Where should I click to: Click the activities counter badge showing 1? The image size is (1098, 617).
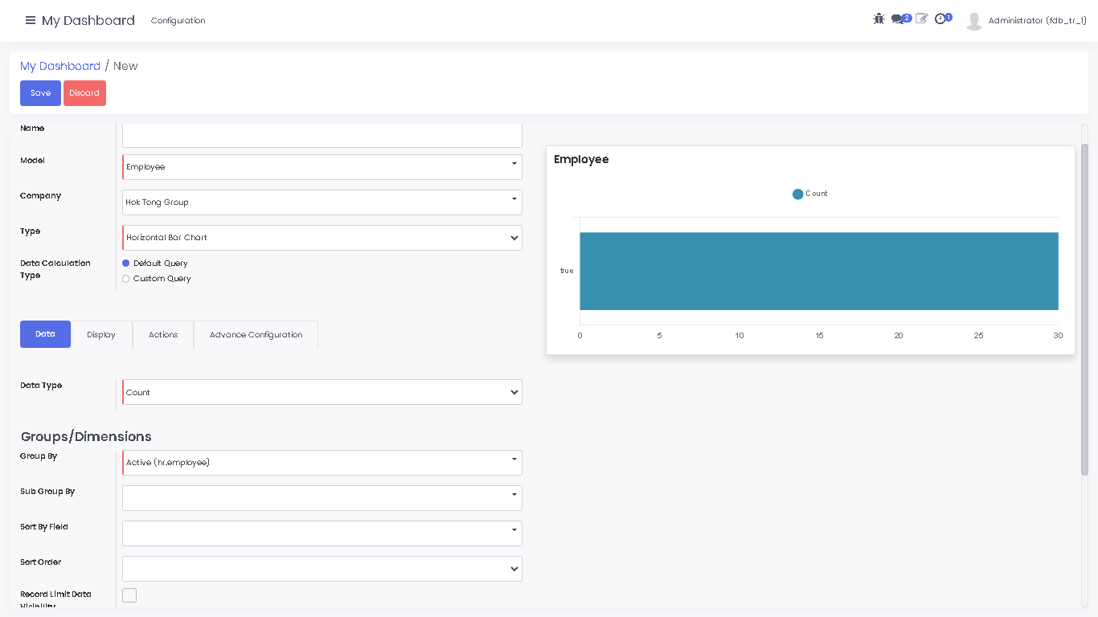click(948, 16)
